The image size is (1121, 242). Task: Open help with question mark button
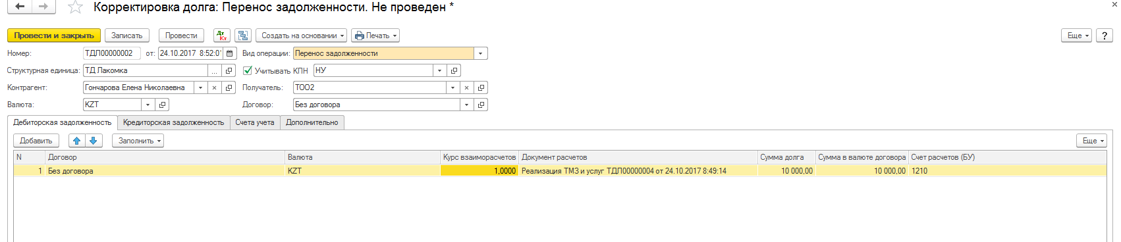(x=1105, y=36)
